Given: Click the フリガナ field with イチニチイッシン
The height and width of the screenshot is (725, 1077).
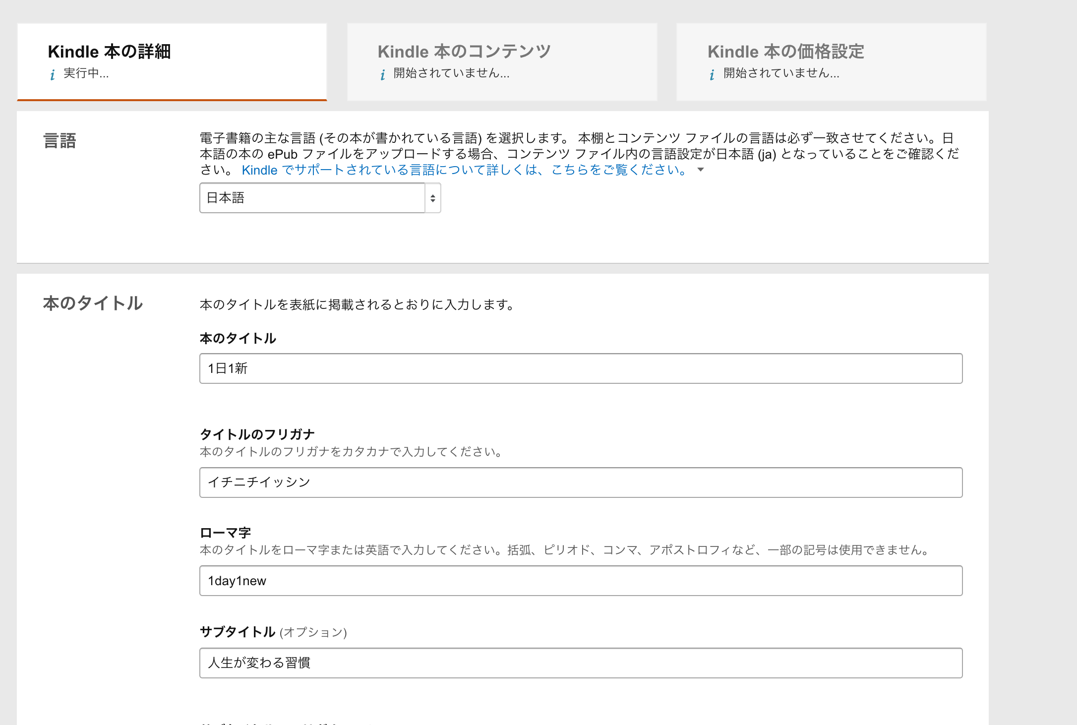Looking at the screenshot, I should click(x=581, y=483).
